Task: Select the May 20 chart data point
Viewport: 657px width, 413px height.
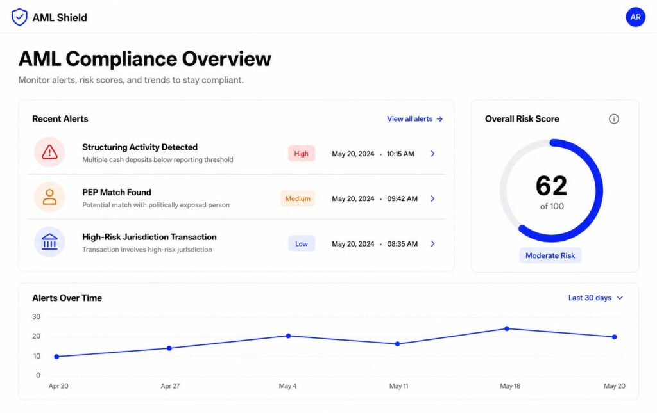Action: coord(614,337)
